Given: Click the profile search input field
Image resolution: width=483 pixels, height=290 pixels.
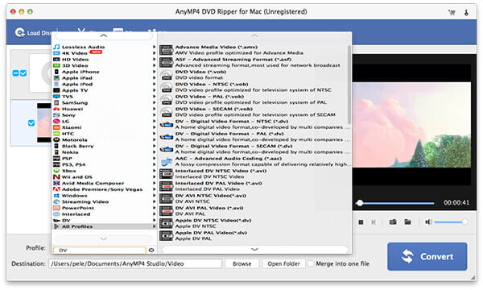Looking at the screenshot, I should (100, 251).
